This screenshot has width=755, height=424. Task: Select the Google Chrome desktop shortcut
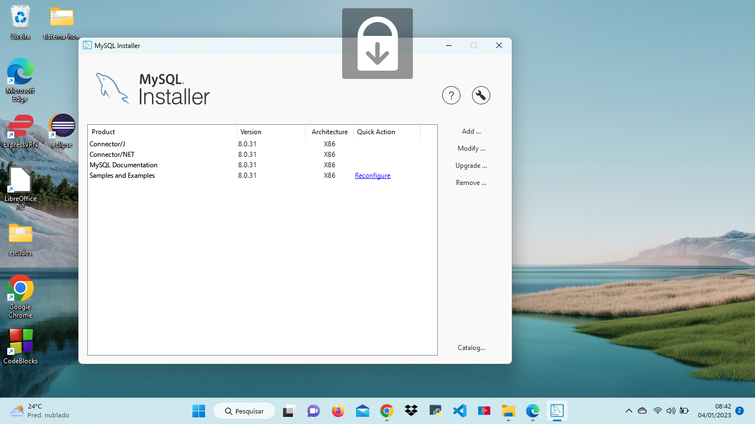(x=20, y=296)
